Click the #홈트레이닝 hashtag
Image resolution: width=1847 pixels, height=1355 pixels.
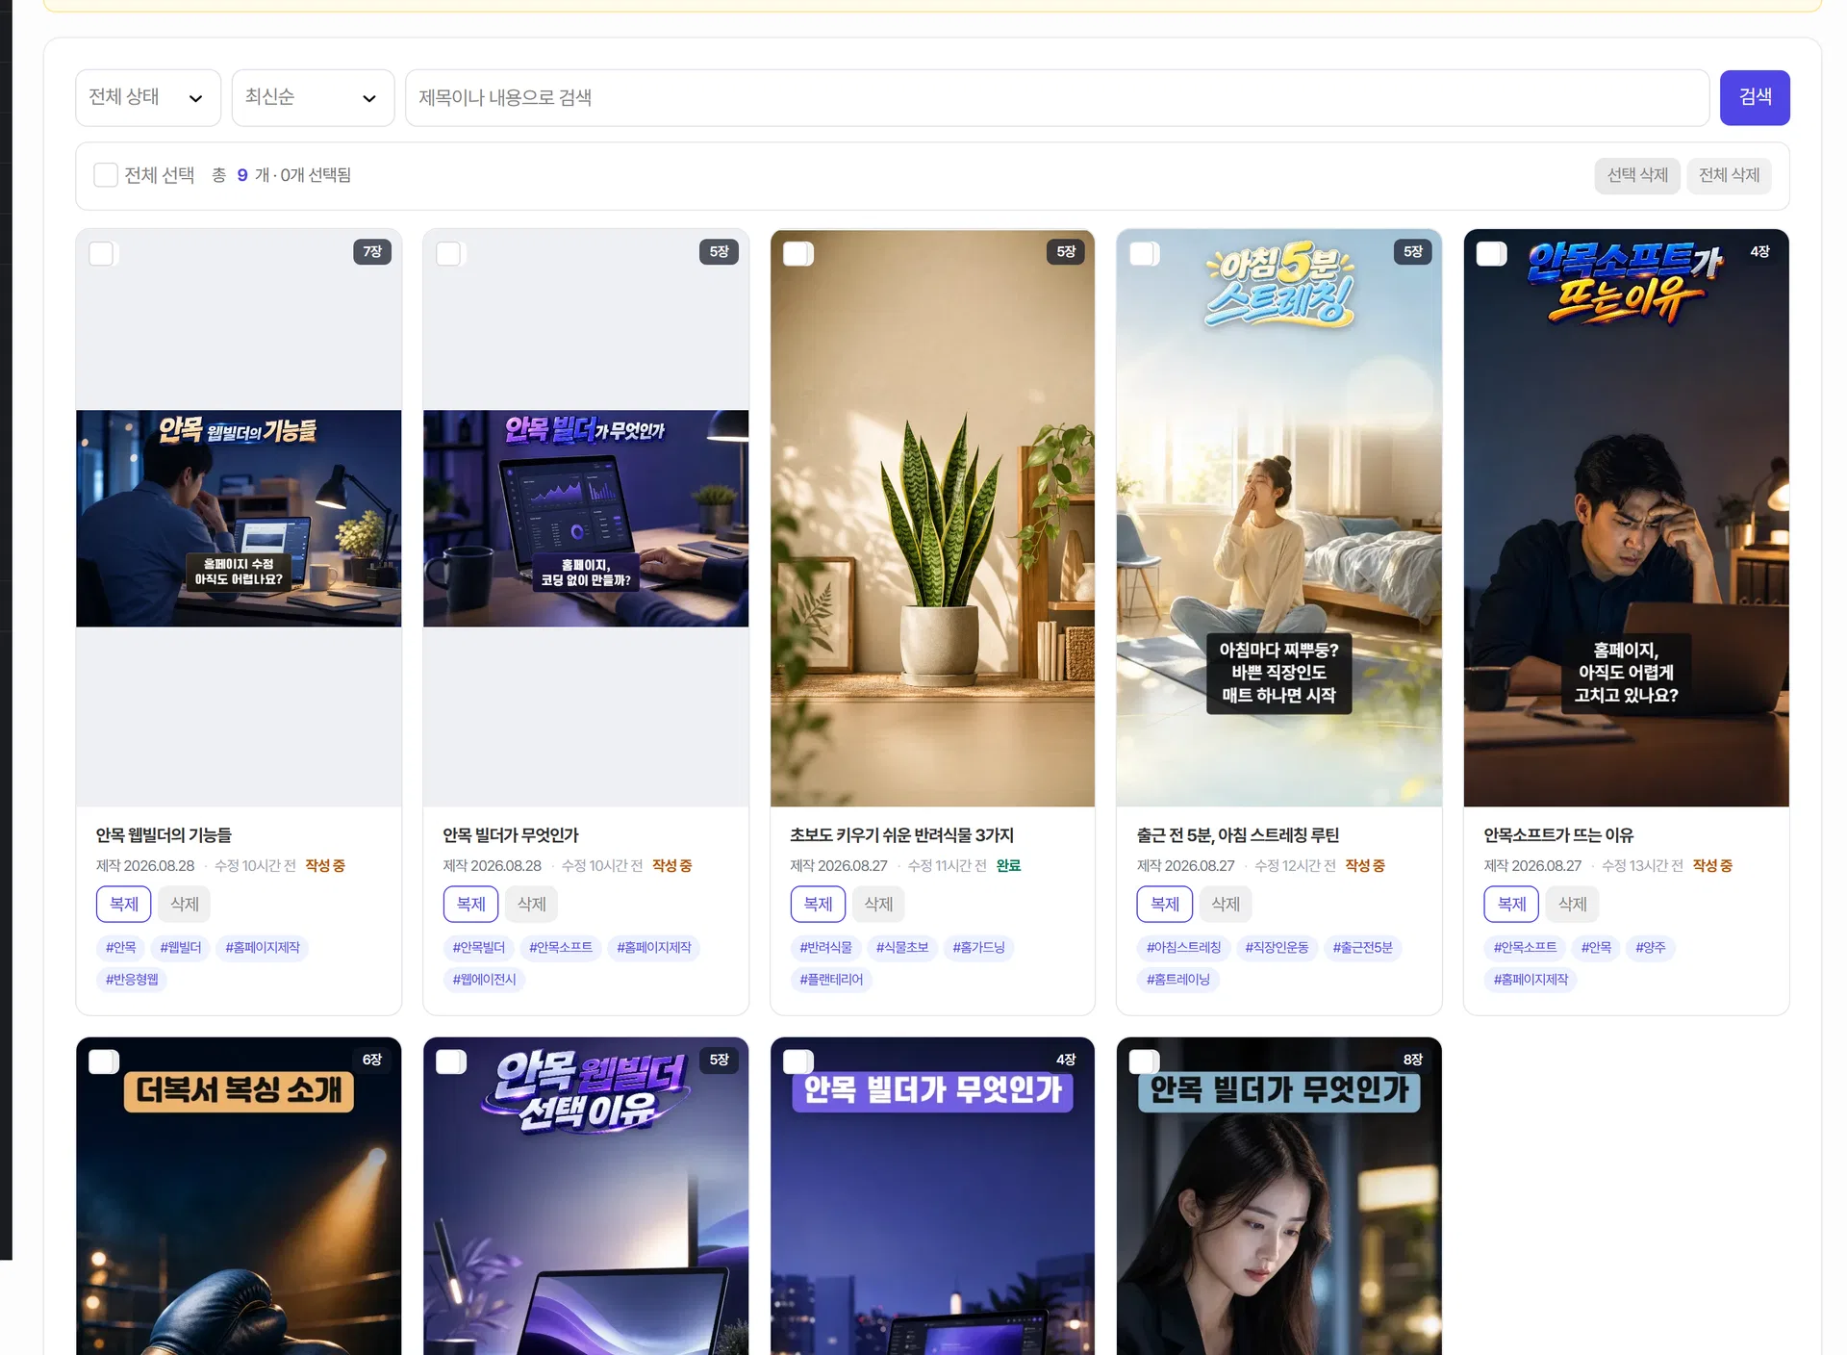(1177, 980)
